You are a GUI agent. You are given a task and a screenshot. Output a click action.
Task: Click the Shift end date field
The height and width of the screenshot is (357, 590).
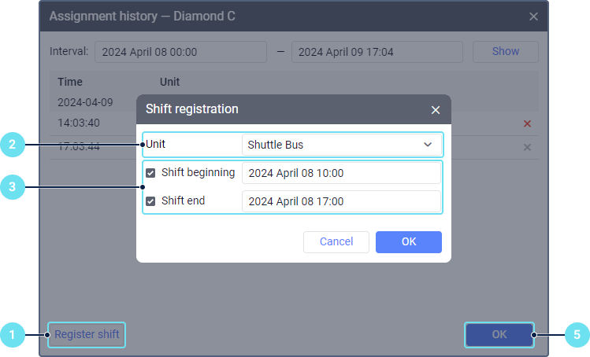pos(341,201)
